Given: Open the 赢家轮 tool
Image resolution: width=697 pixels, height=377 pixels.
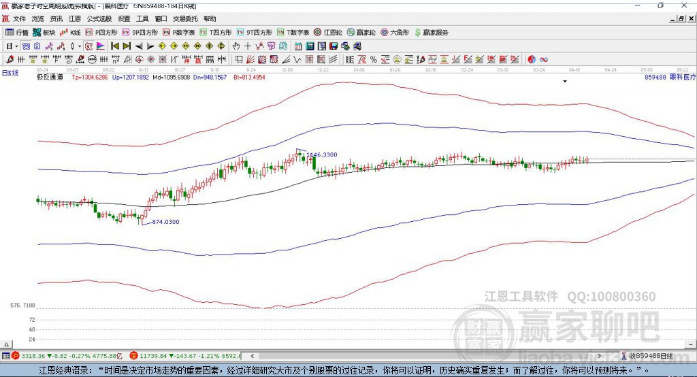Looking at the screenshot, I should pos(361,33).
